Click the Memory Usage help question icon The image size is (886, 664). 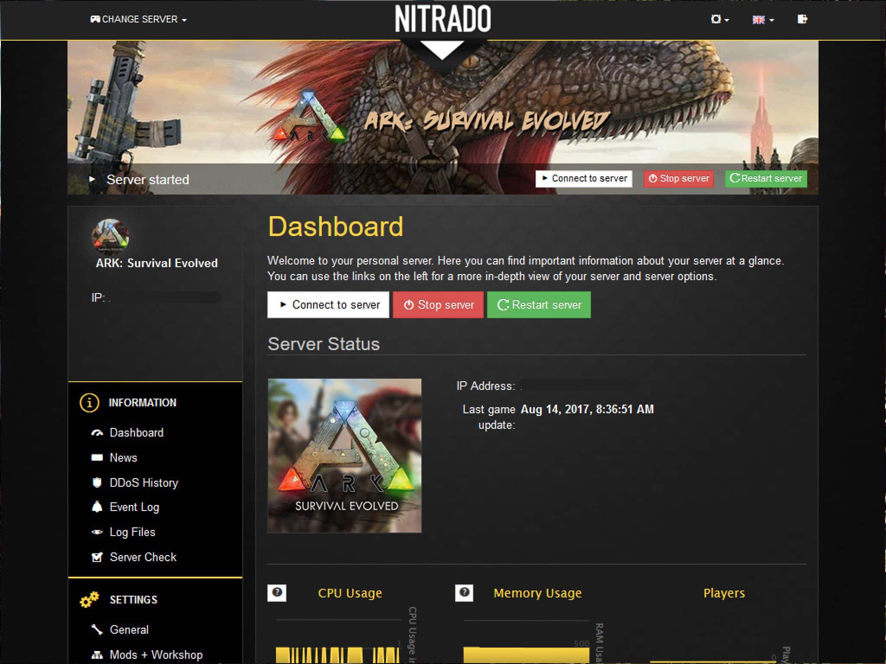pos(464,593)
